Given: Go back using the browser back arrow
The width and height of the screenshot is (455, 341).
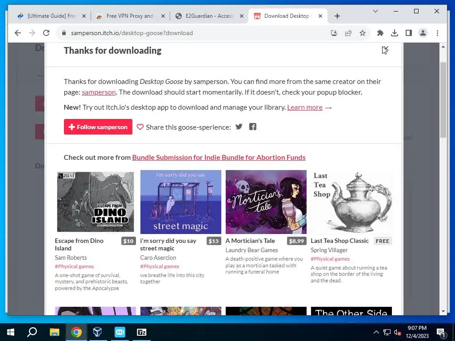Looking at the screenshot, I should [18, 33].
